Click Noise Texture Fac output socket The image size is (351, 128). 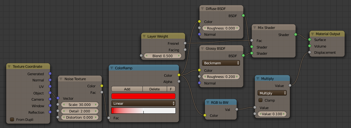(102, 92)
